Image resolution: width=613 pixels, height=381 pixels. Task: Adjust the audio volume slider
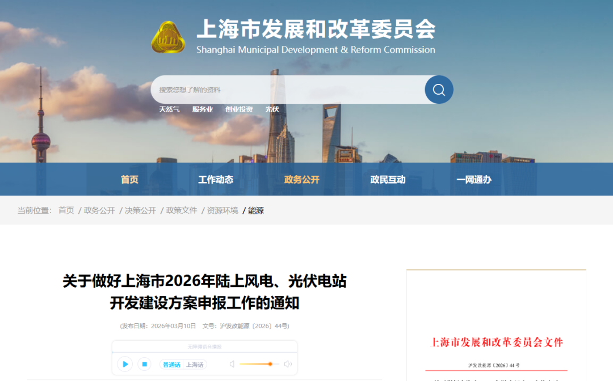pos(270,364)
